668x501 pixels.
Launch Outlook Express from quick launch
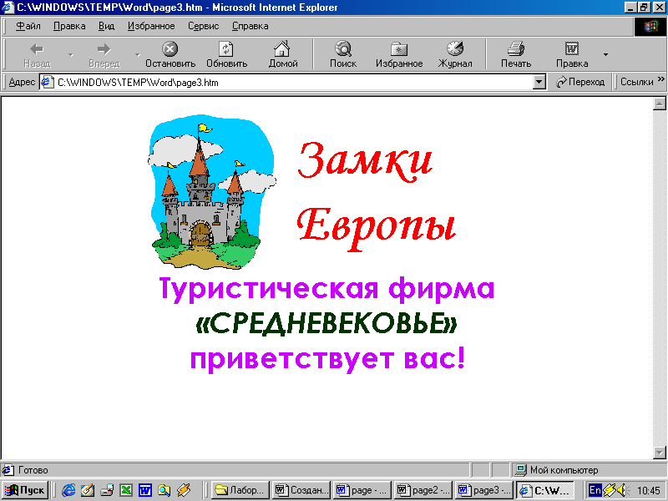[88, 490]
